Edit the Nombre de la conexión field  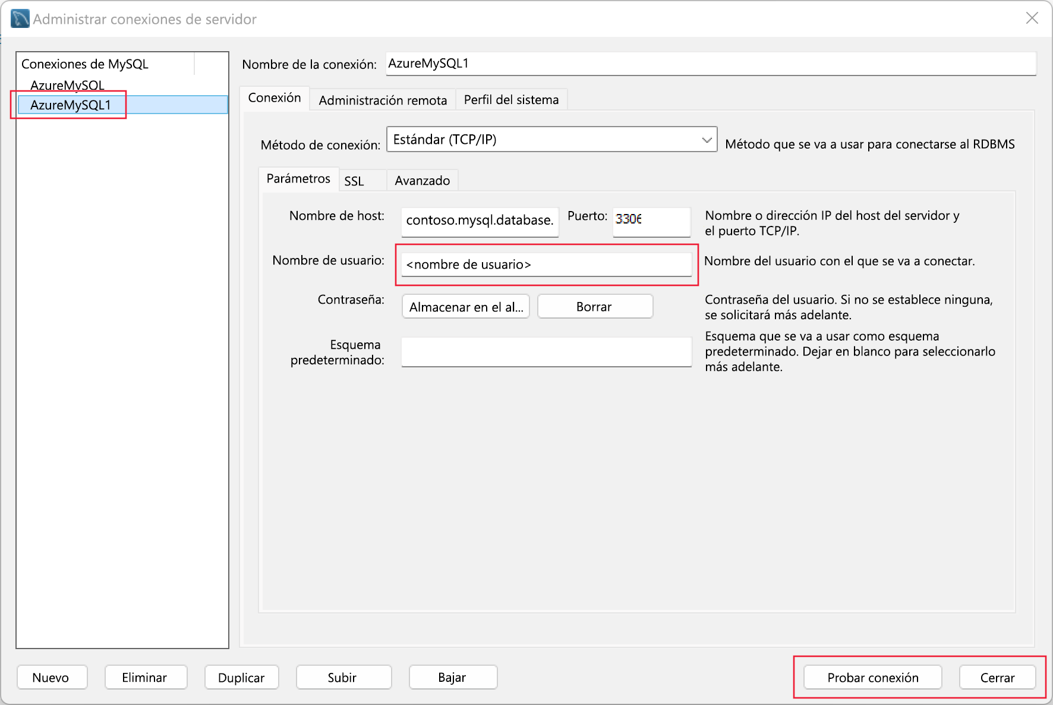click(x=711, y=64)
